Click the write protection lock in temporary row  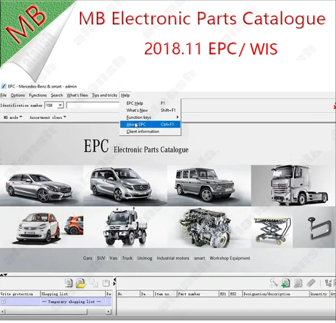(x=4, y=302)
